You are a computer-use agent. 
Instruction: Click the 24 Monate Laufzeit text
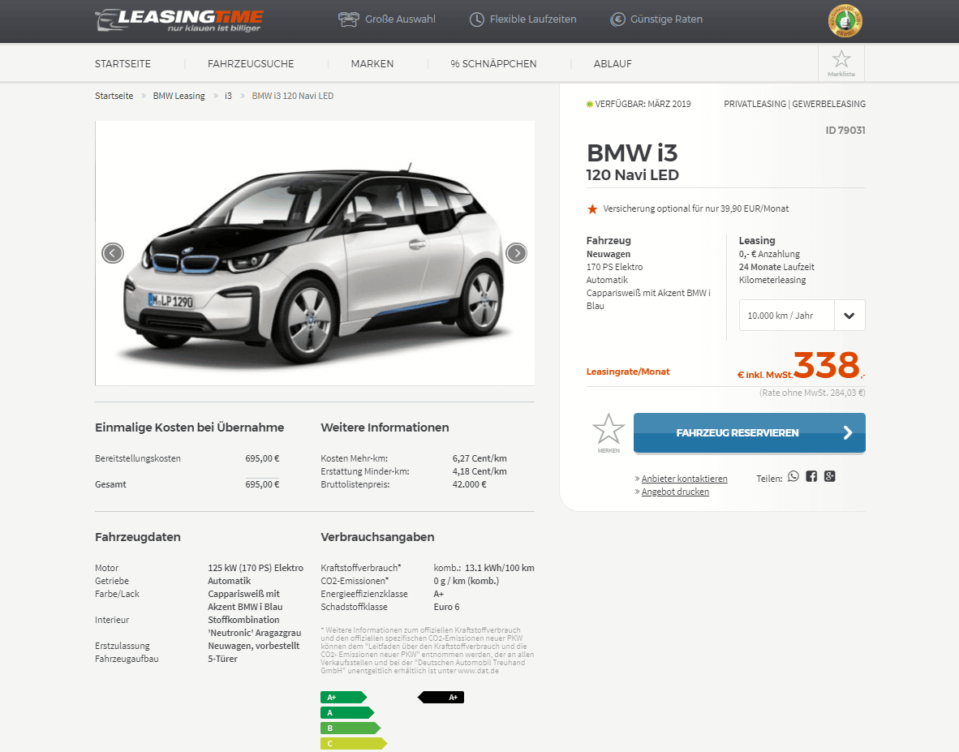click(776, 267)
